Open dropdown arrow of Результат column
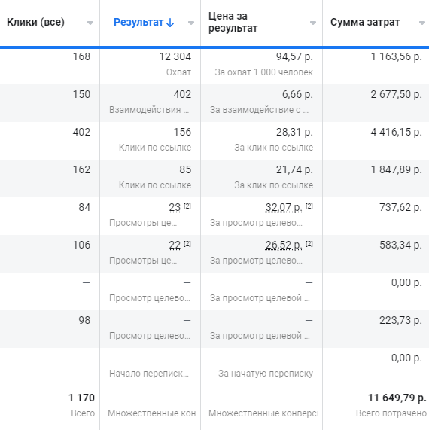This screenshot has height=430, width=429. point(191,23)
